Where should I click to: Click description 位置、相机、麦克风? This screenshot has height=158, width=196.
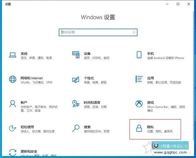(160, 131)
